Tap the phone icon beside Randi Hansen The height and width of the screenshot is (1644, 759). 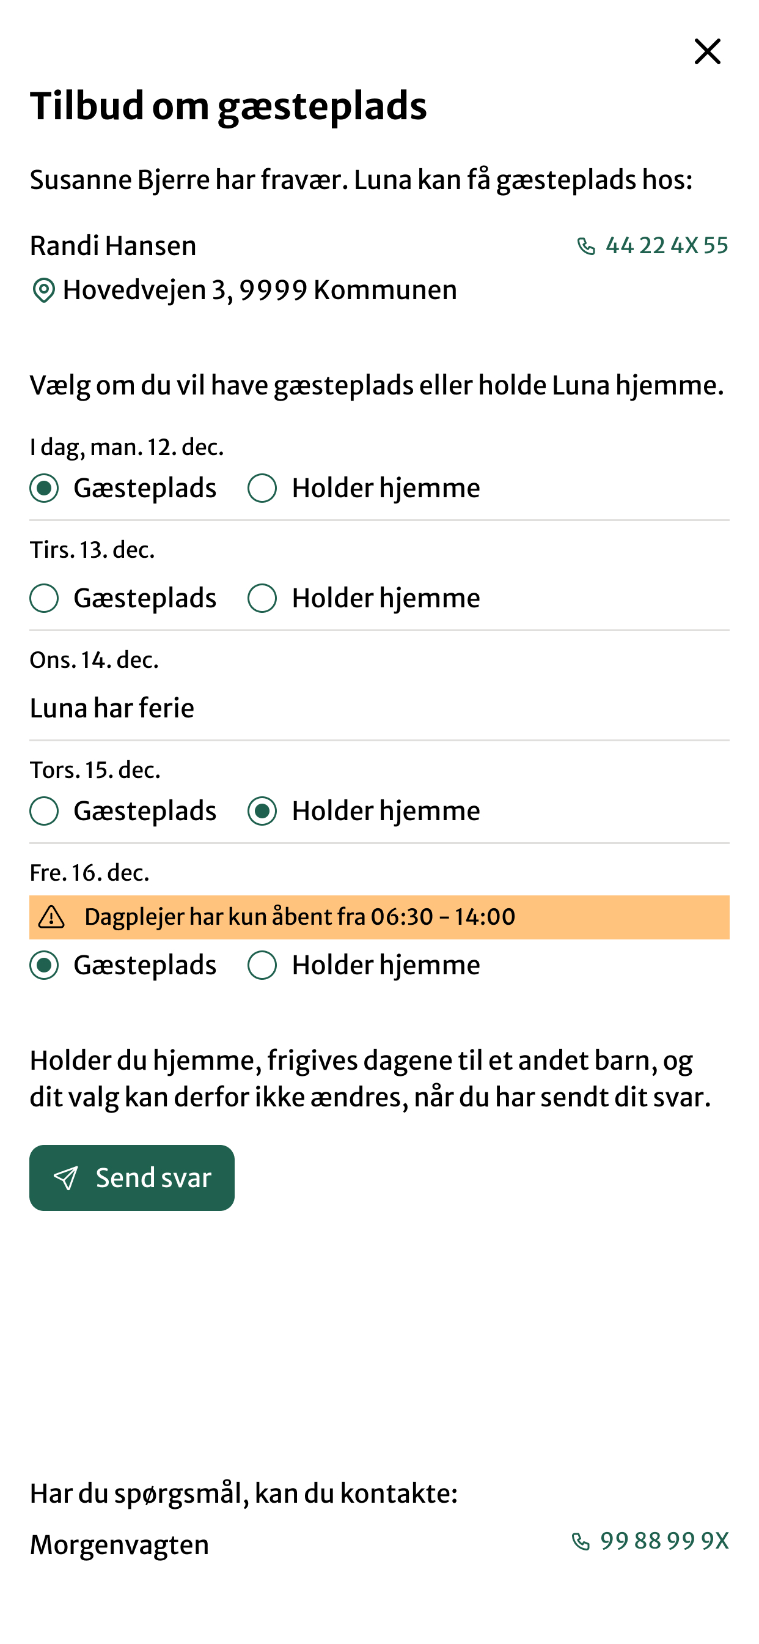coord(585,246)
